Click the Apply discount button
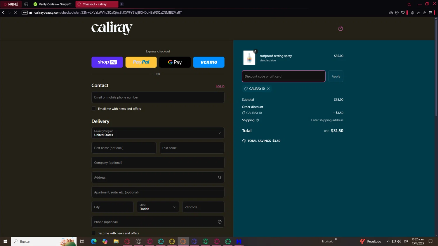Viewport: 438px width, 246px height. [336, 76]
